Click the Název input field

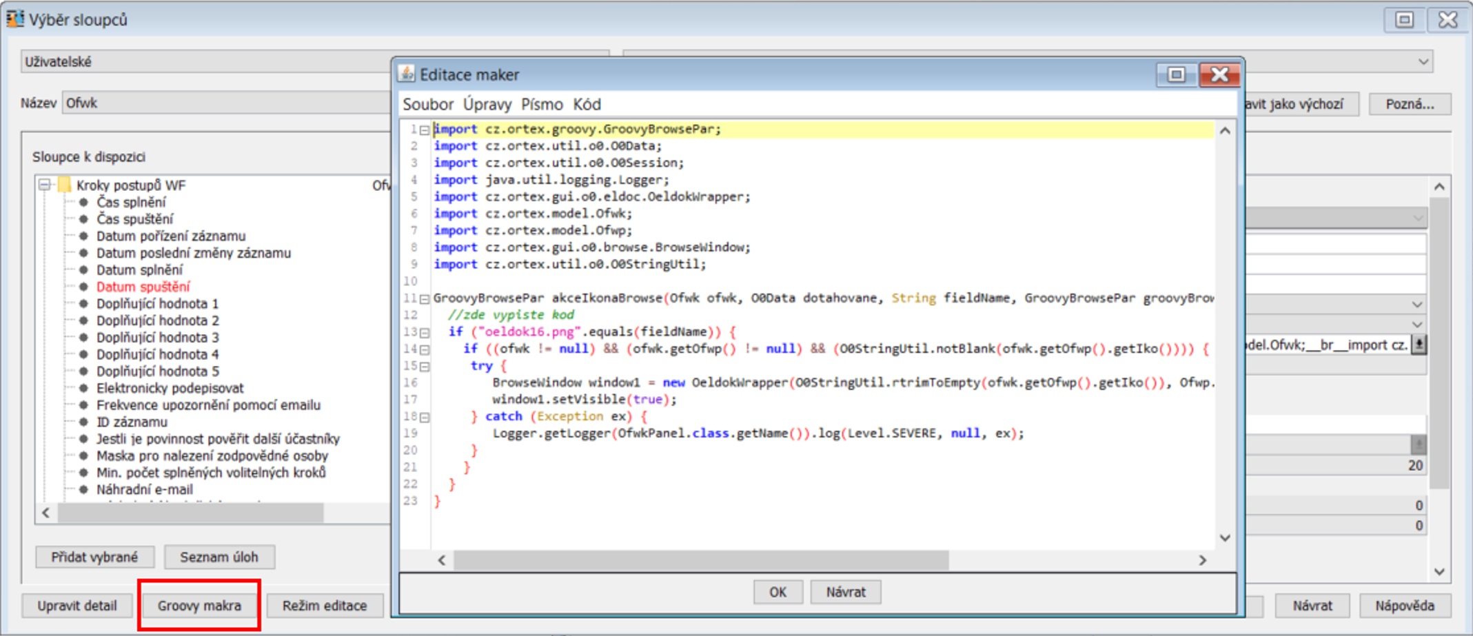point(227,103)
